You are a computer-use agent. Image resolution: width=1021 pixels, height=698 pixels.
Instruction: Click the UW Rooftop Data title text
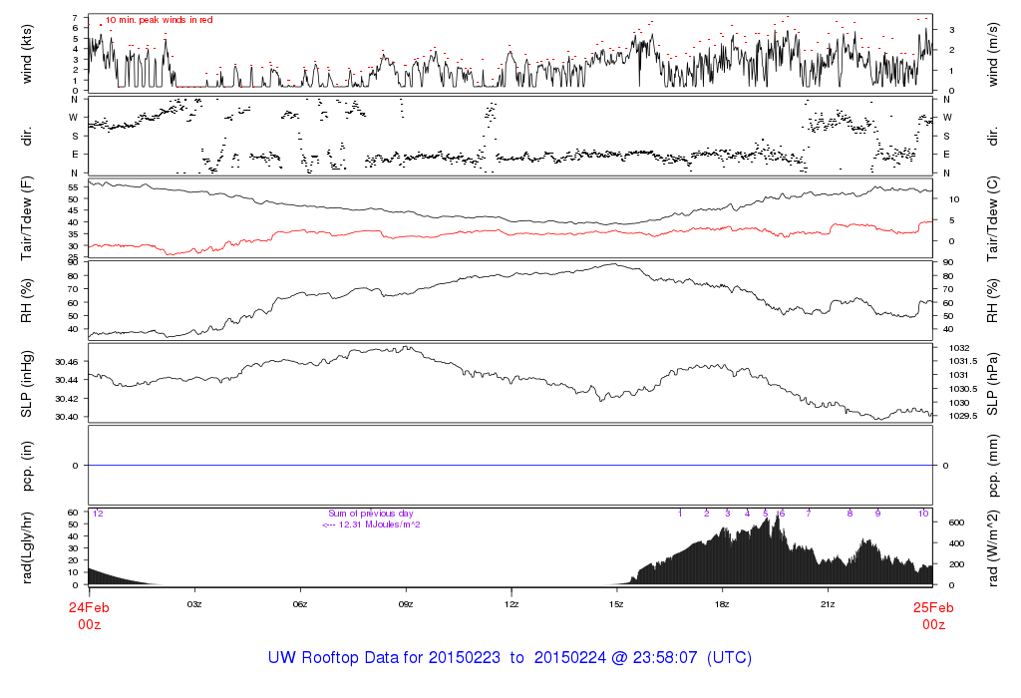[510, 658]
